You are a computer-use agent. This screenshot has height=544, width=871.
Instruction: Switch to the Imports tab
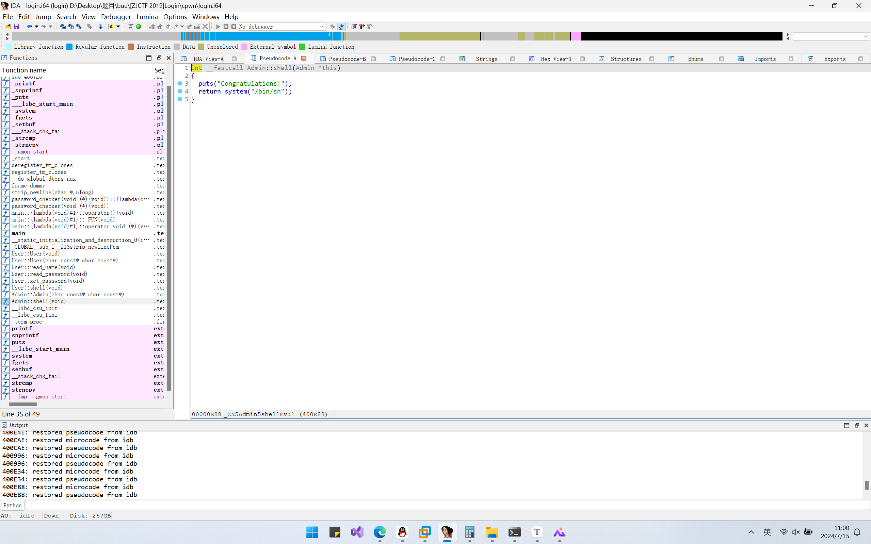765,59
